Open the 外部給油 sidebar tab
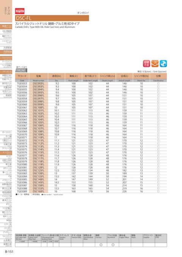The image size is (182, 257). [6, 48]
